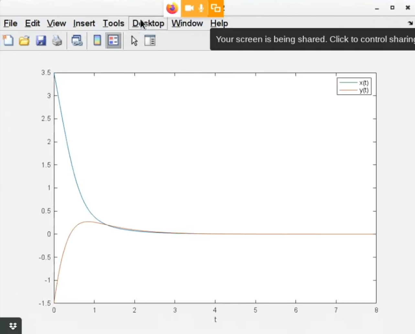Click the Link Plot toolbar icon
Screen dimensions: 415x334
click(77, 40)
